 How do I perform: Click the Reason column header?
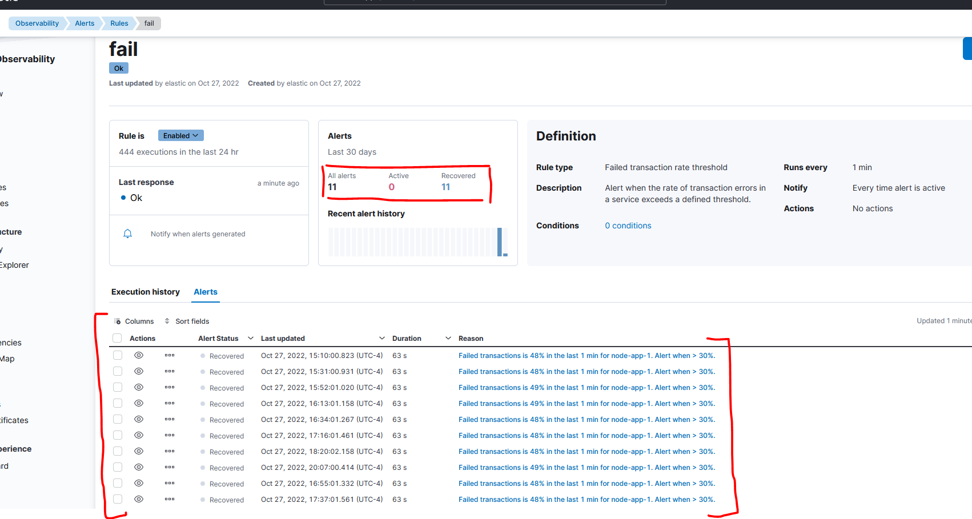coord(471,338)
